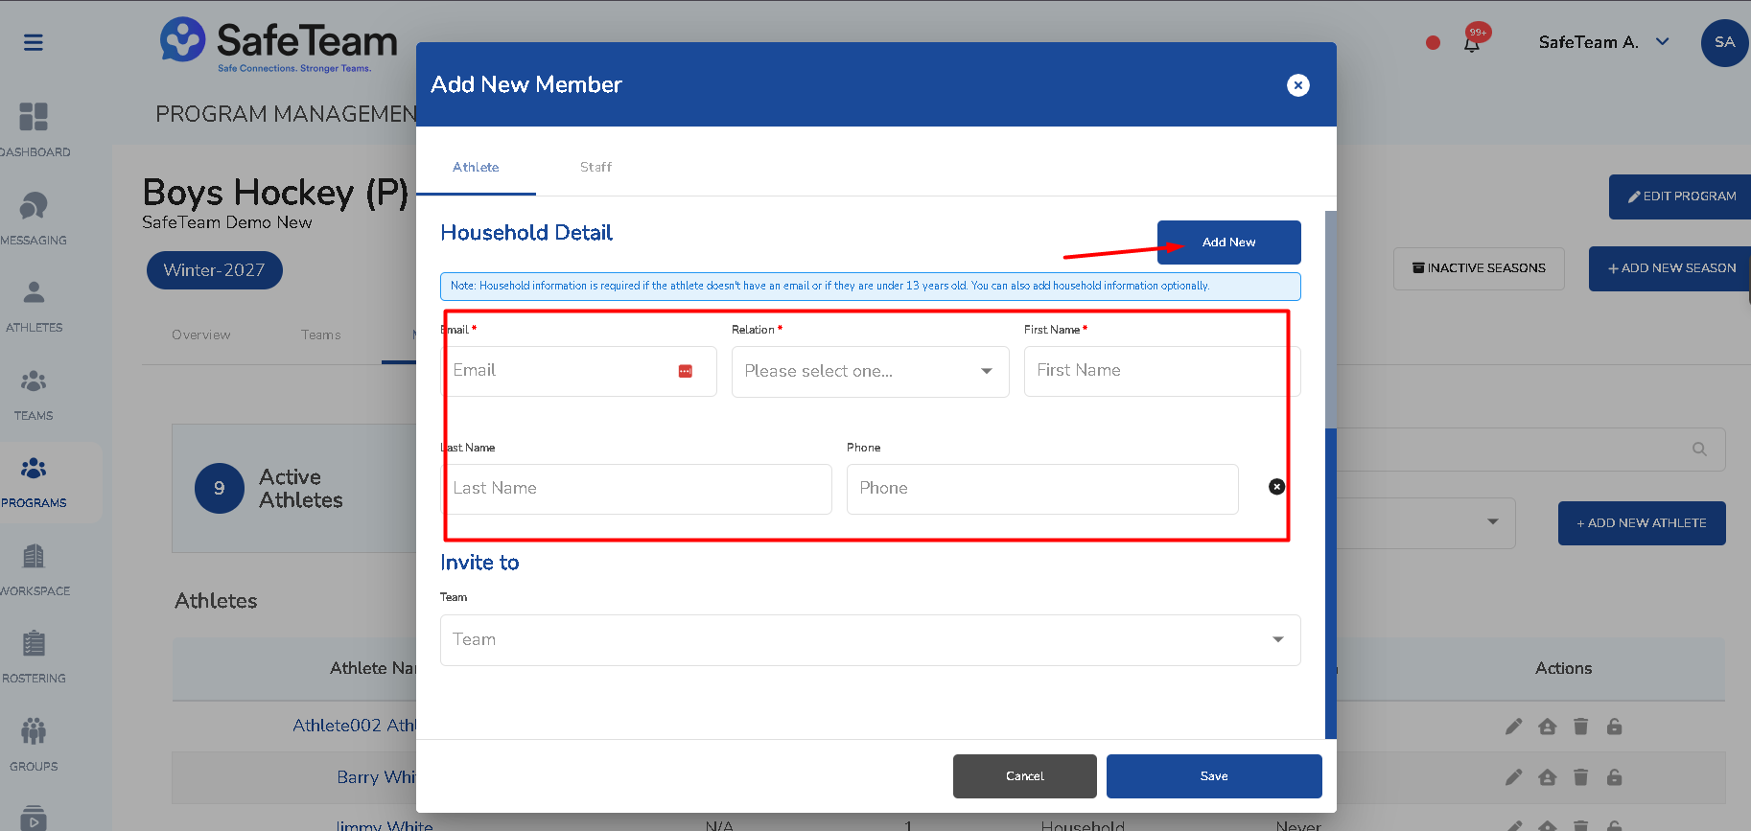1751x831 pixels.
Task: Click into the Phone field
Action: coord(1042,490)
